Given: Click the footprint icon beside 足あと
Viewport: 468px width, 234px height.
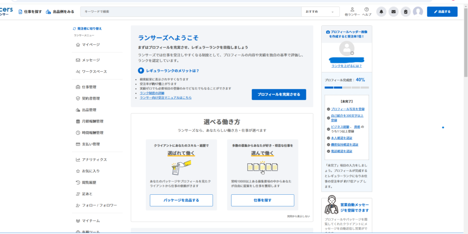Looking at the screenshot, I should (78, 194).
